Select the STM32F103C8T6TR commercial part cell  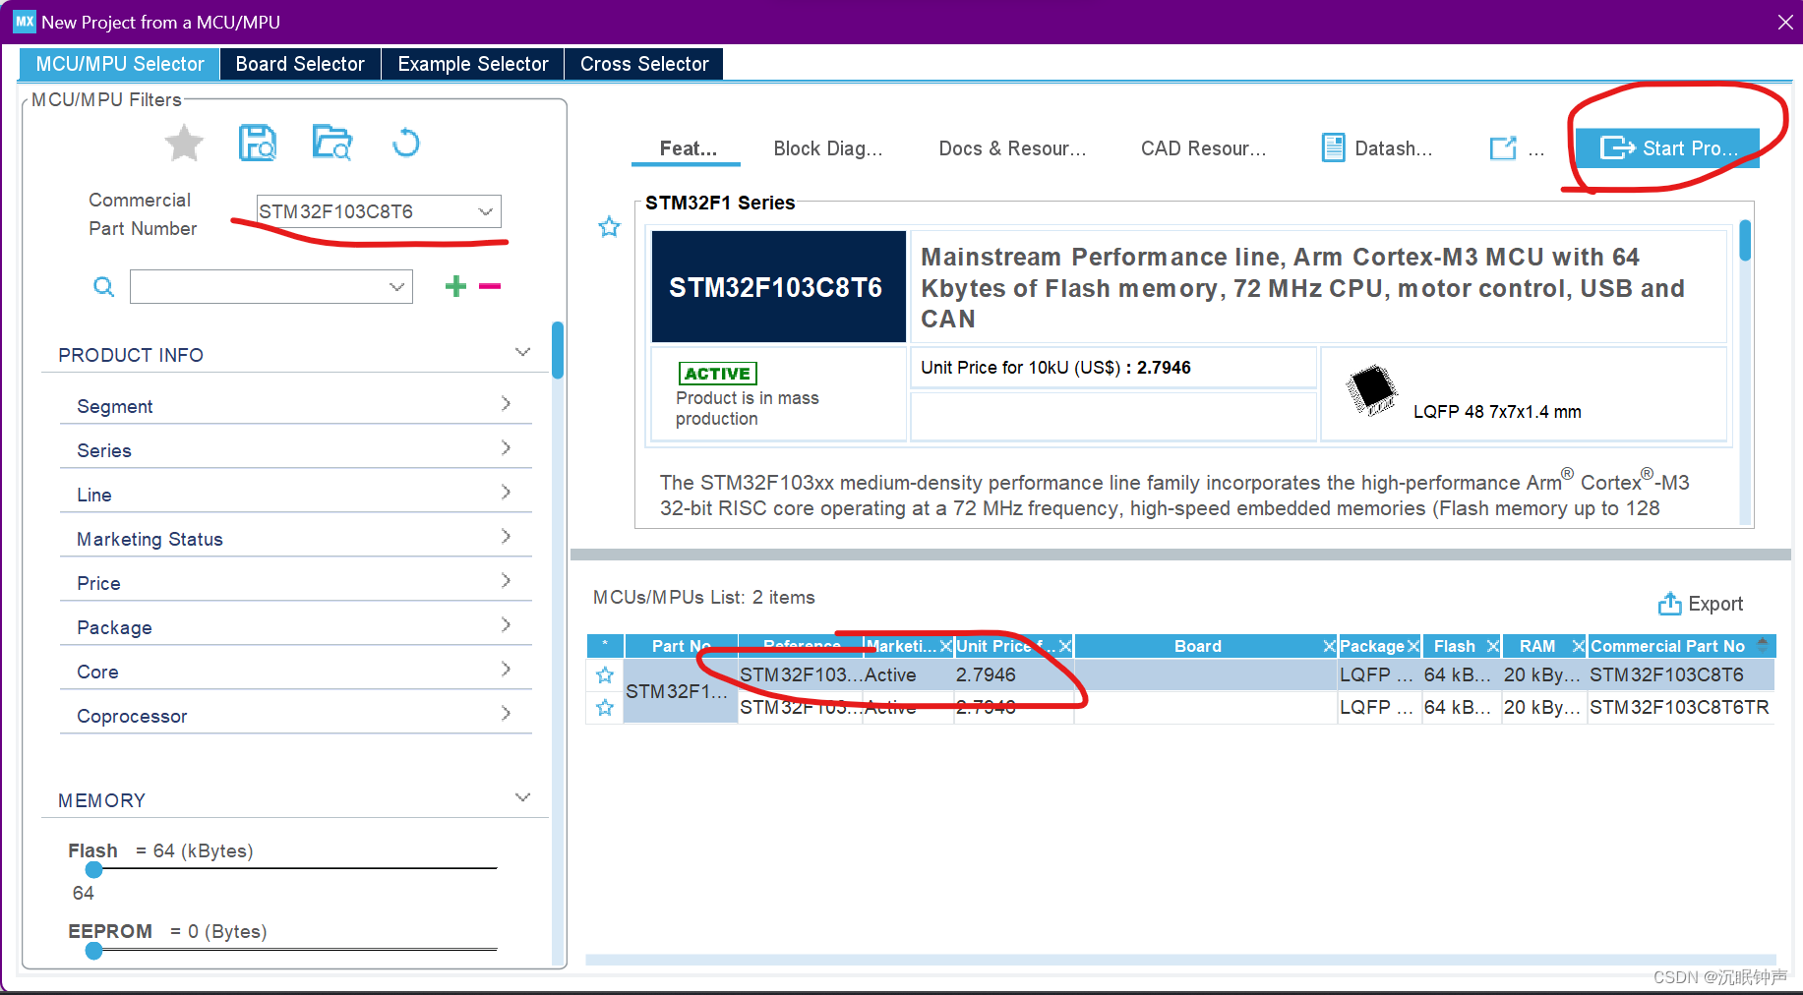(1680, 708)
